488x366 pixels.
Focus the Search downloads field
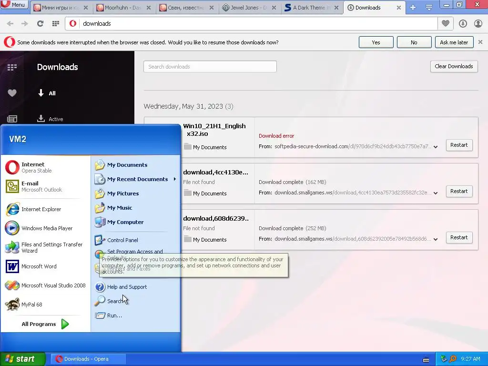pyautogui.click(x=210, y=67)
